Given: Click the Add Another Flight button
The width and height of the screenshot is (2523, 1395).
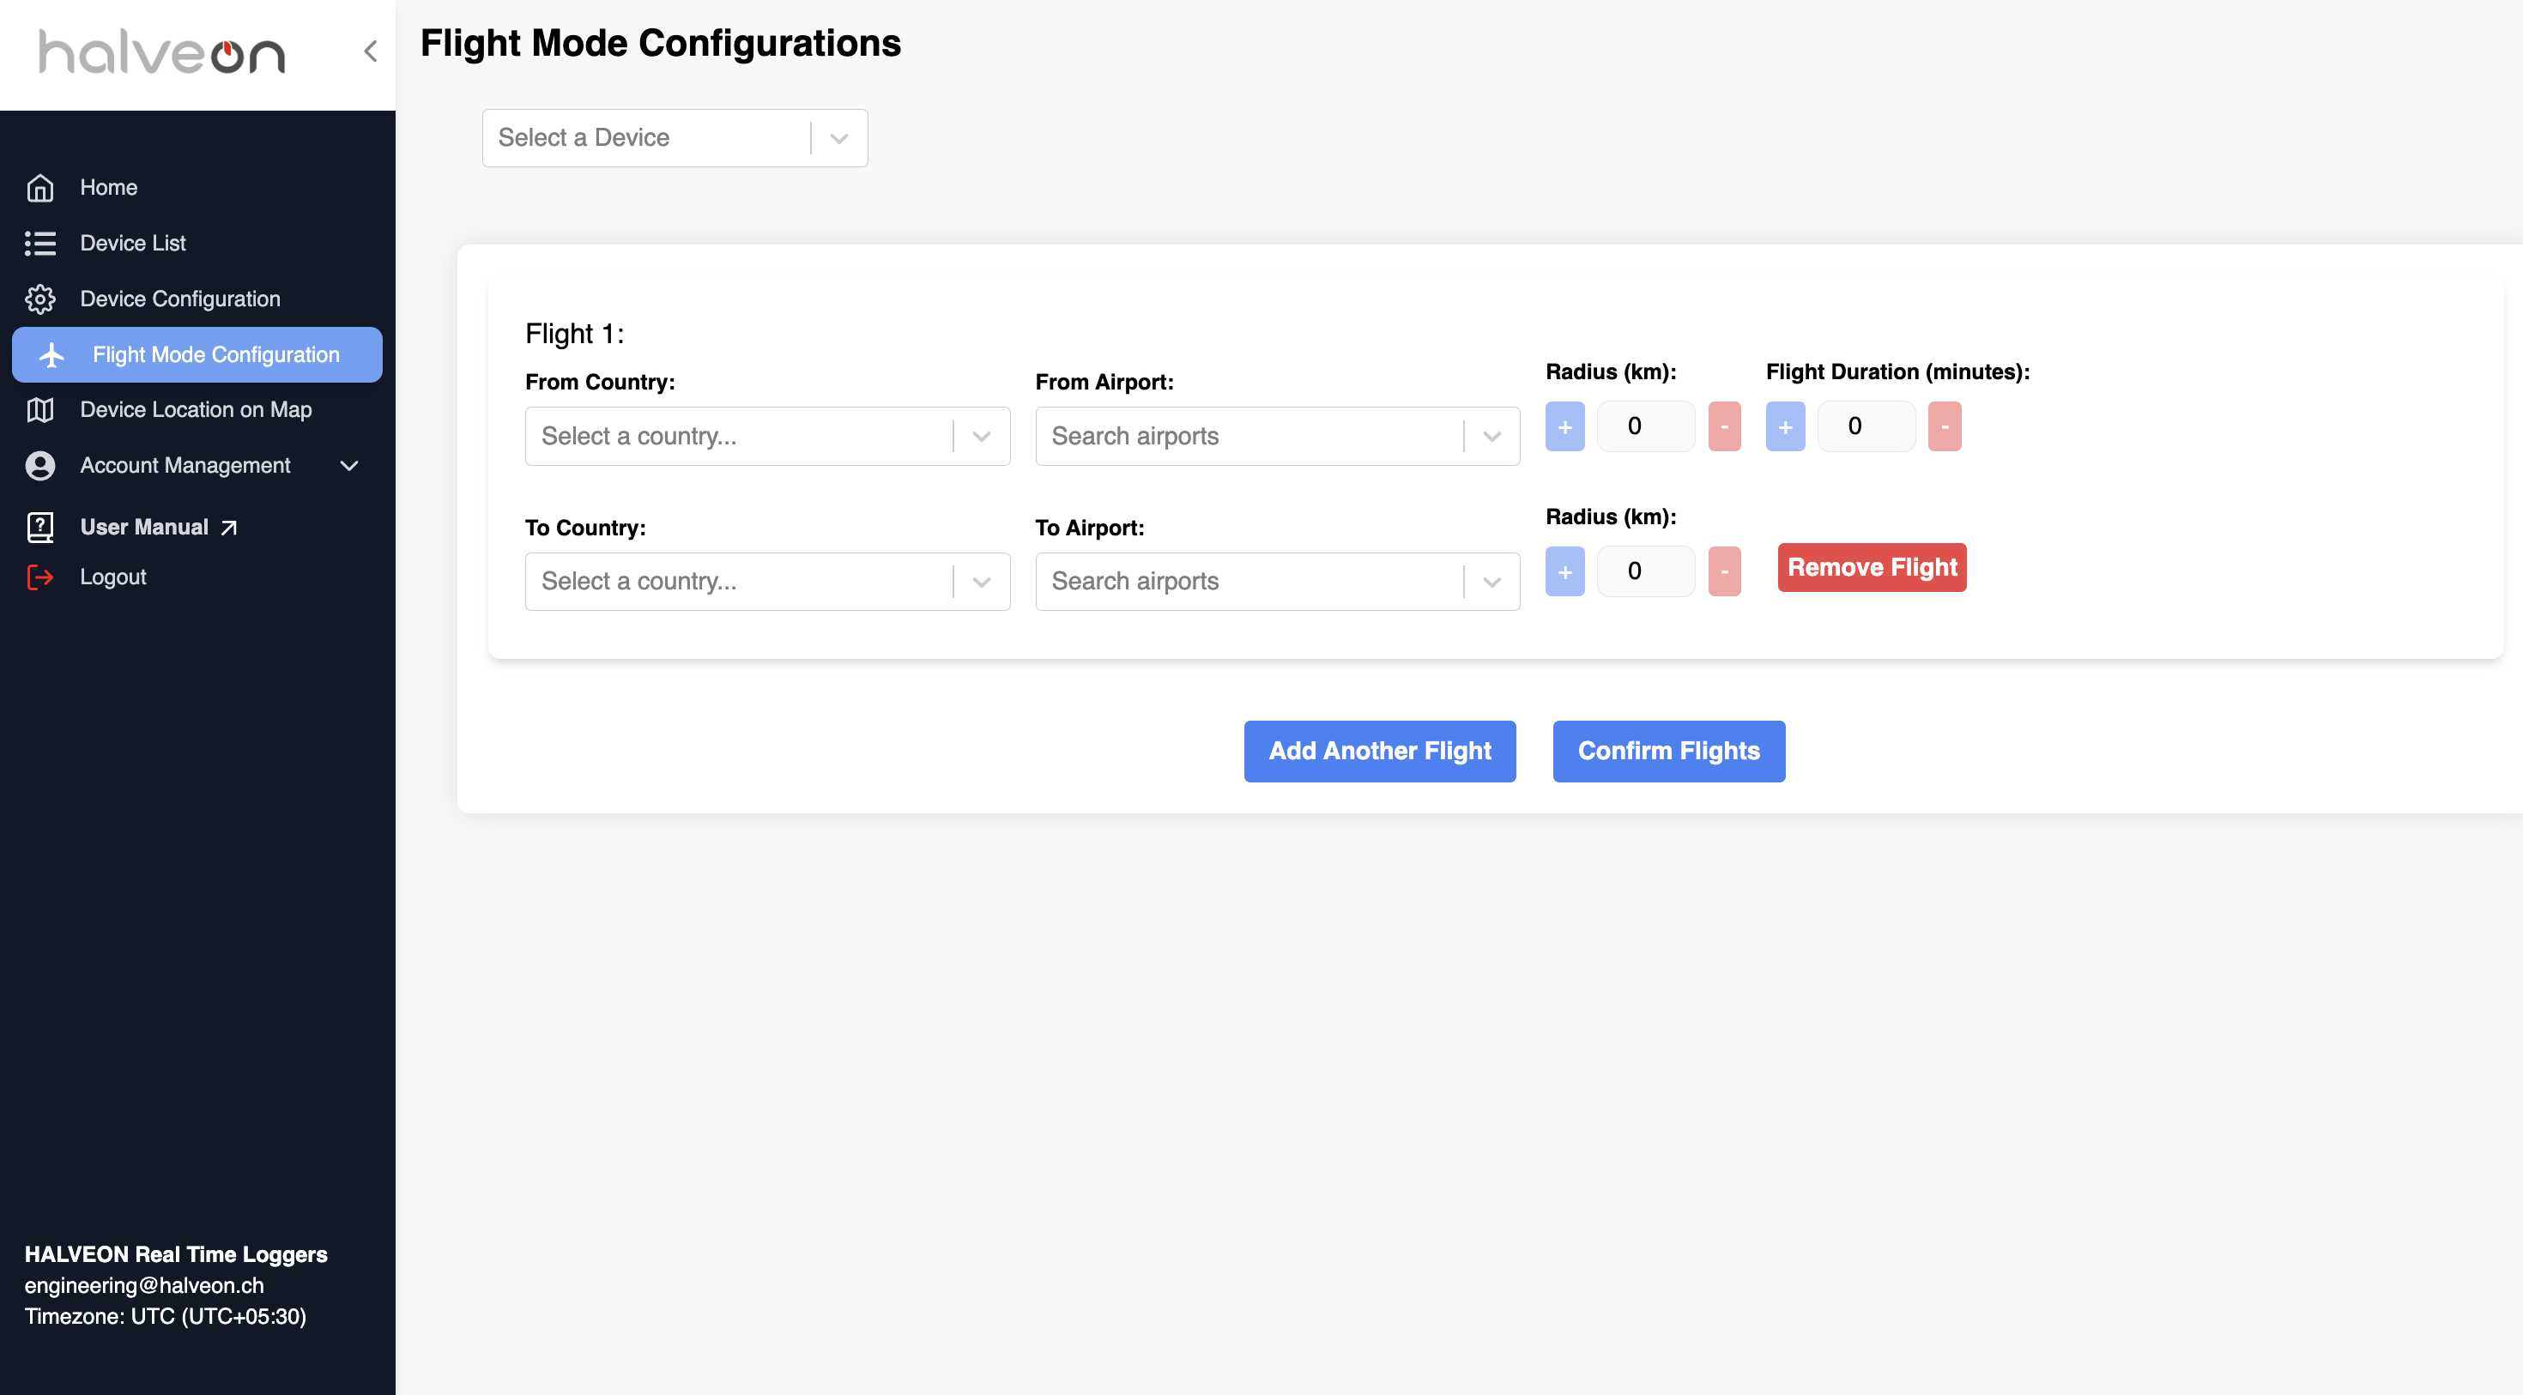Looking at the screenshot, I should 1379,751.
